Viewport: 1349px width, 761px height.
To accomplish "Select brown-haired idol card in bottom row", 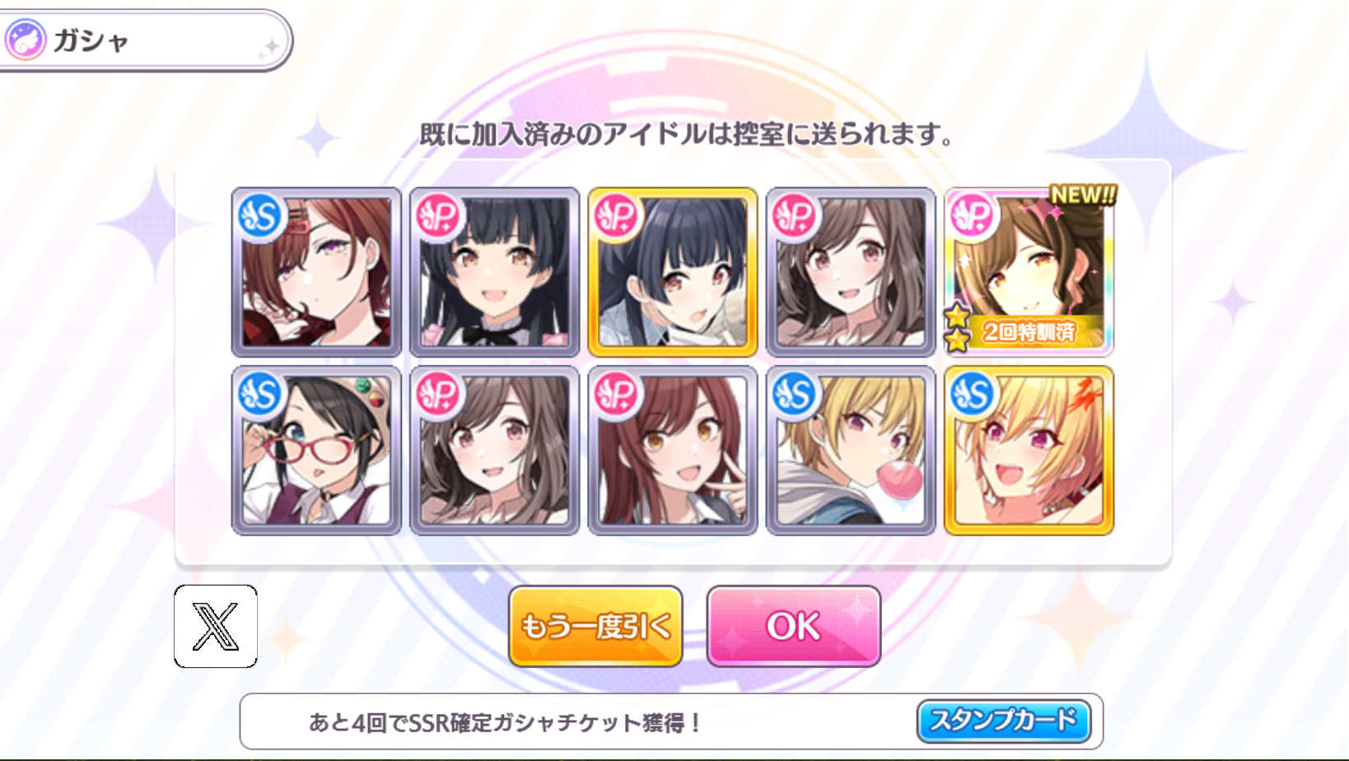I will point(495,451).
